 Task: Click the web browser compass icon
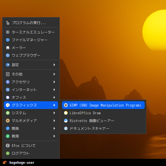[8, 55]
